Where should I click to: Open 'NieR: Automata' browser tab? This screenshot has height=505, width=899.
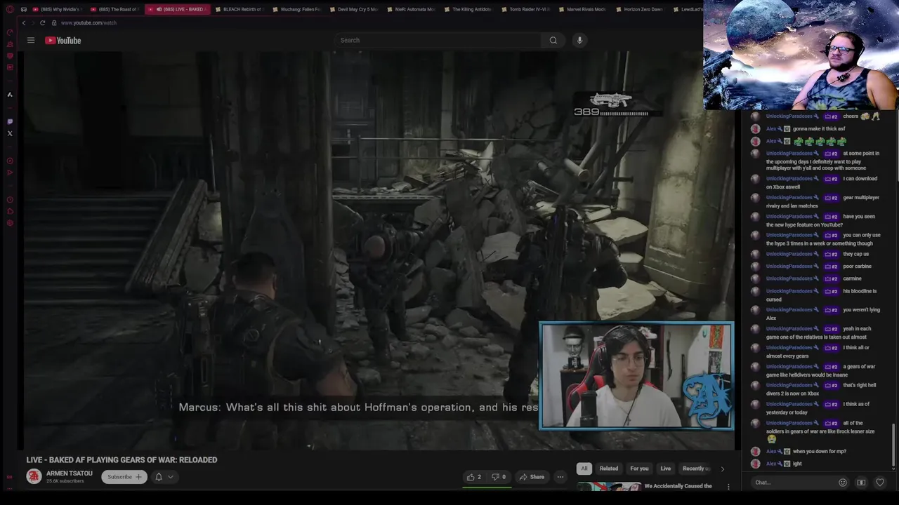[x=409, y=9]
